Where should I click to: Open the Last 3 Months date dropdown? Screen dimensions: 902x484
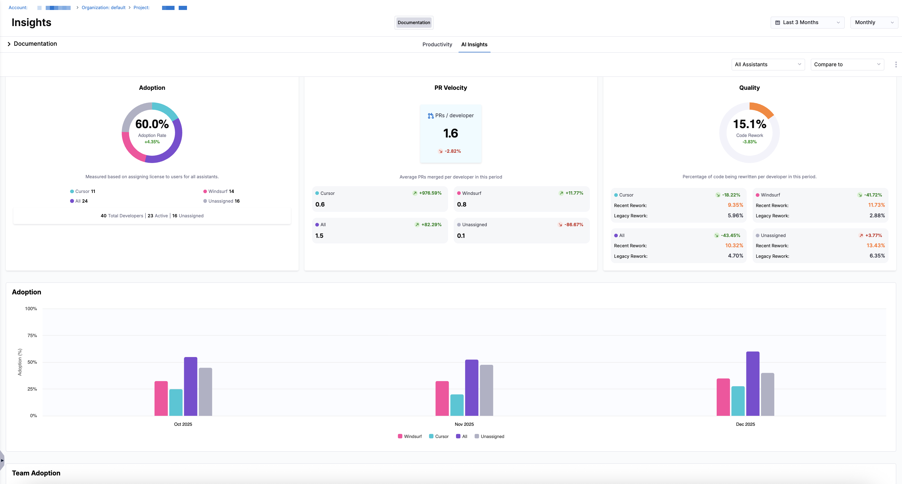[807, 22]
